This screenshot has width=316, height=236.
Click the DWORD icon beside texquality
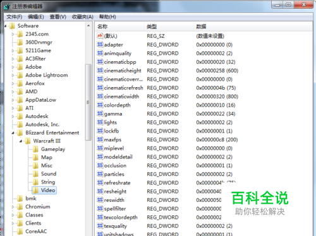pos(100,226)
